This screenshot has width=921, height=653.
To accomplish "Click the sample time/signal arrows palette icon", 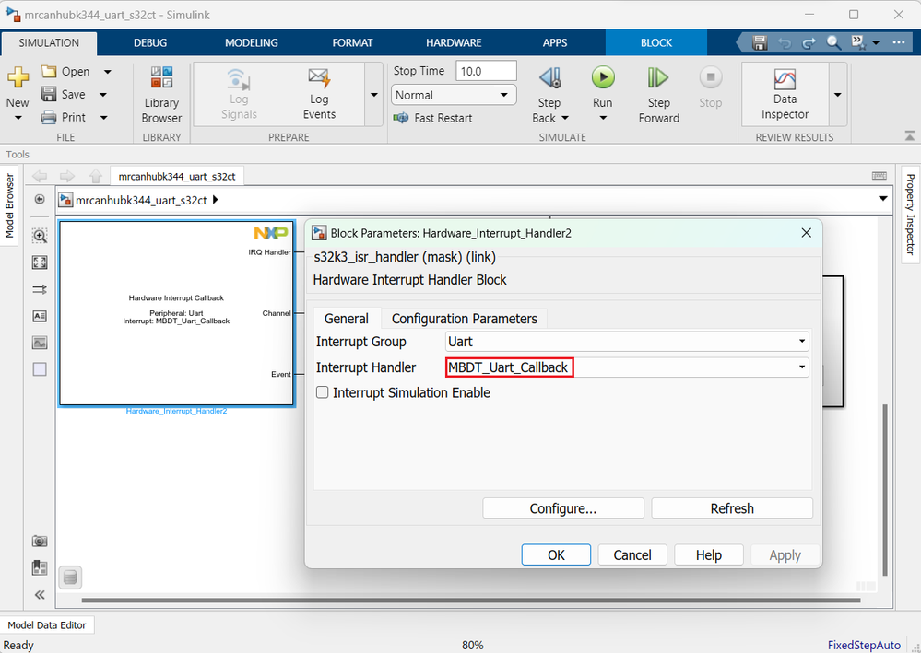I will point(40,289).
